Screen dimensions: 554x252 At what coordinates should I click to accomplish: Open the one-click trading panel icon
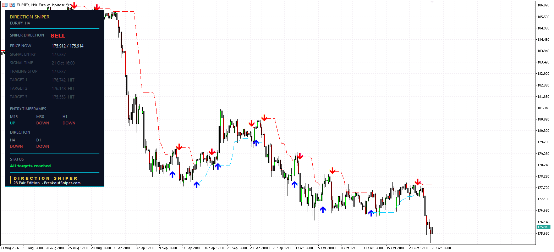pos(5,5)
